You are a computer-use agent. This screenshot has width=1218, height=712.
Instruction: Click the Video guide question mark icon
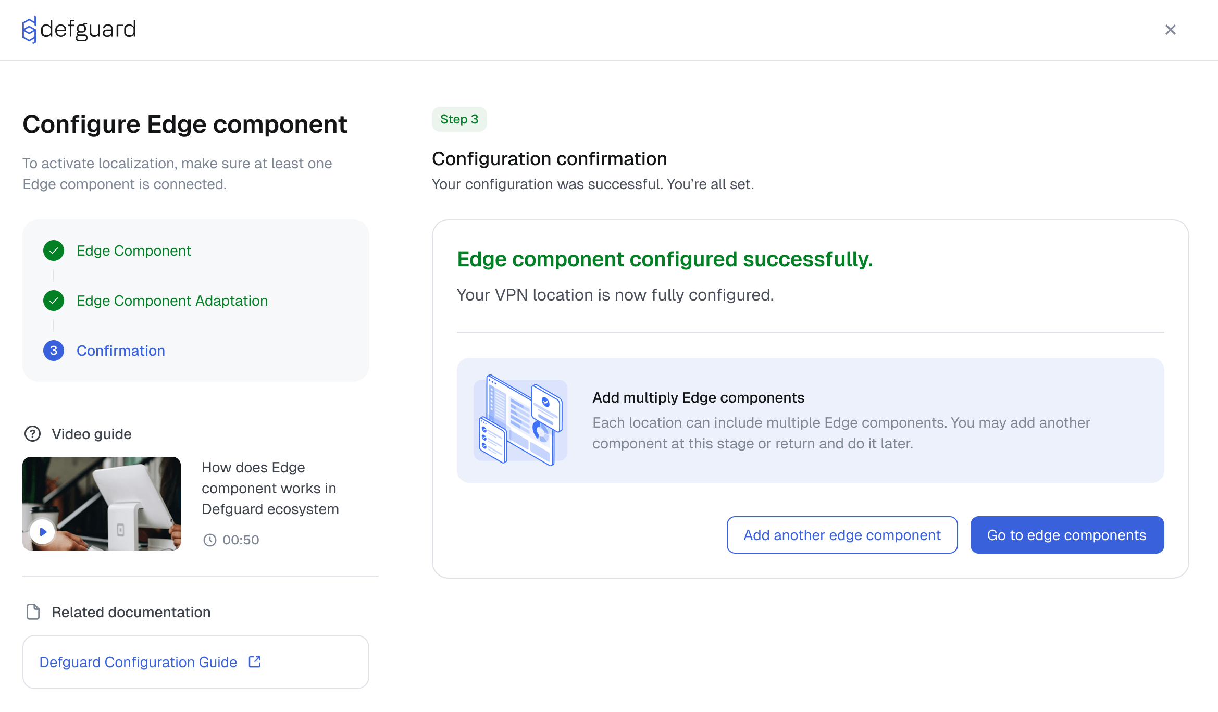click(32, 433)
